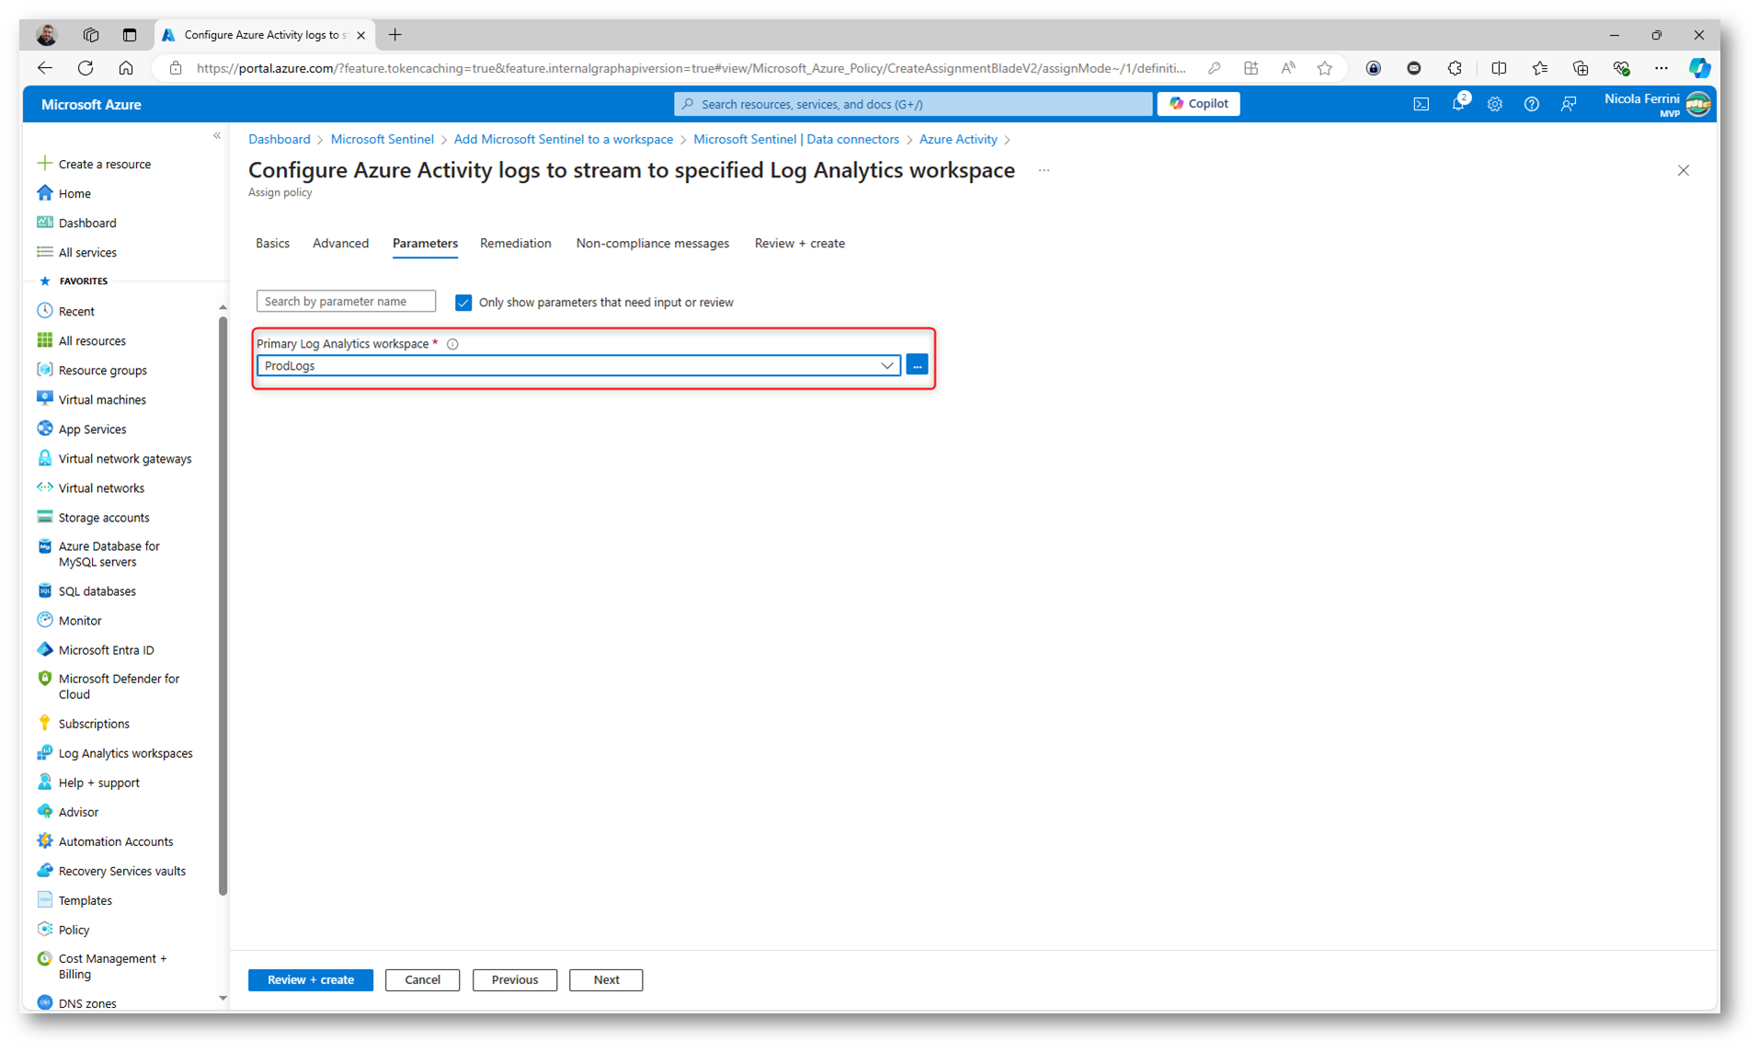This screenshot has width=1759, height=1052.
Task: Open Subscriptions key icon
Action: pos(44,723)
